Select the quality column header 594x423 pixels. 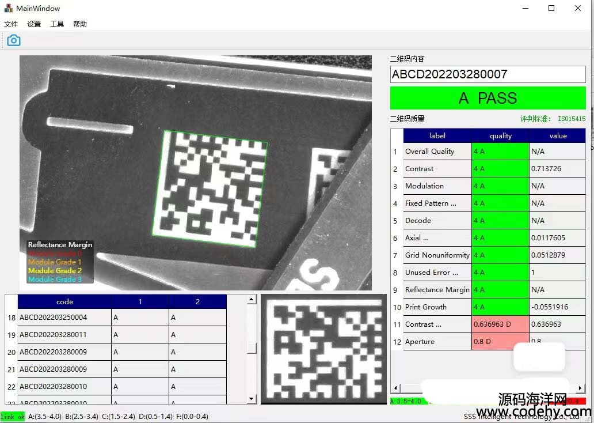click(x=500, y=136)
